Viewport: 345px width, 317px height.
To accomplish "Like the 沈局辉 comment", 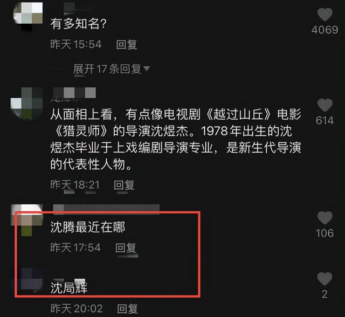I will click(325, 279).
